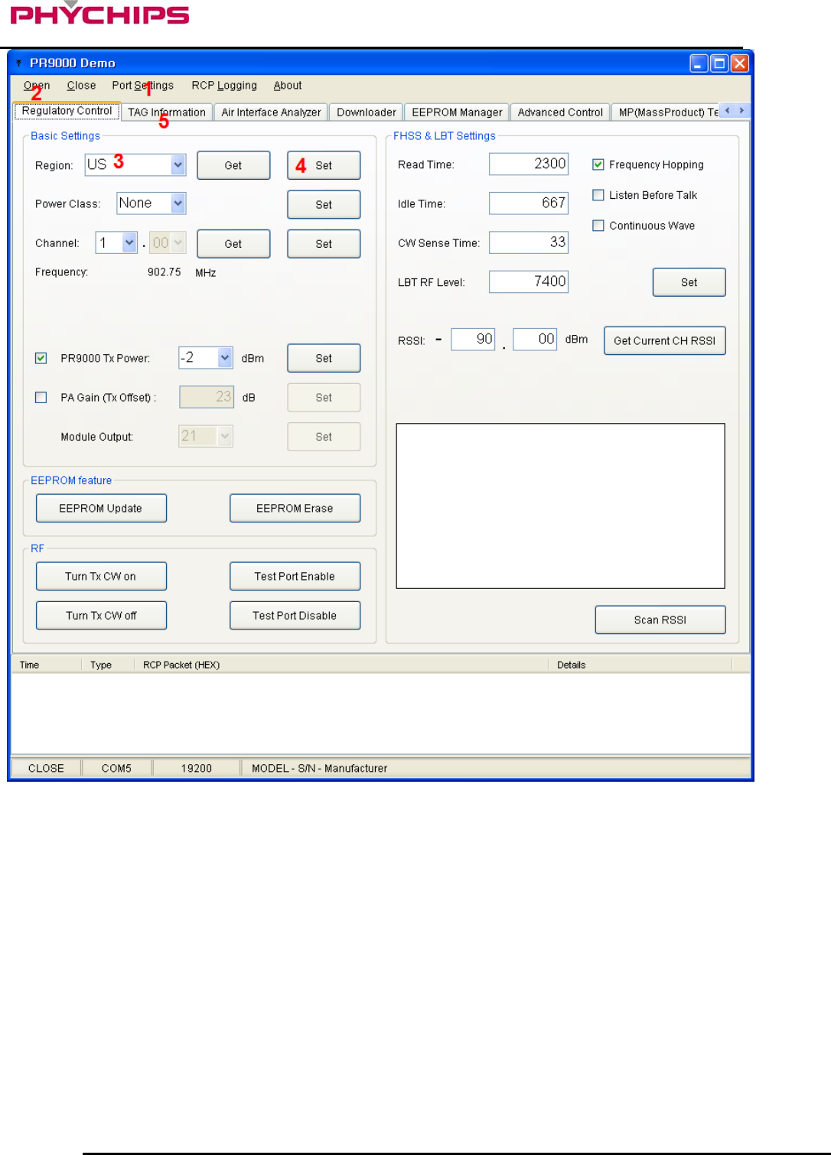Click the Idle Time input field
This screenshot has height=1155, width=831.
pyautogui.click(x=529, y=203)
